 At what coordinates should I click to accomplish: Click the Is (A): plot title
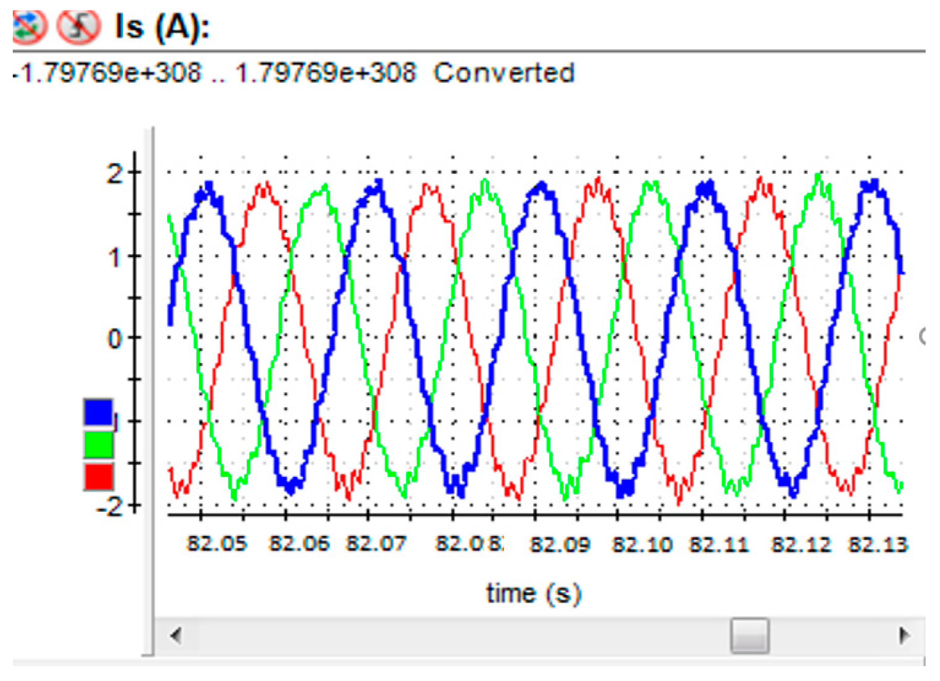pyautogui.click(x=163, y=26)
